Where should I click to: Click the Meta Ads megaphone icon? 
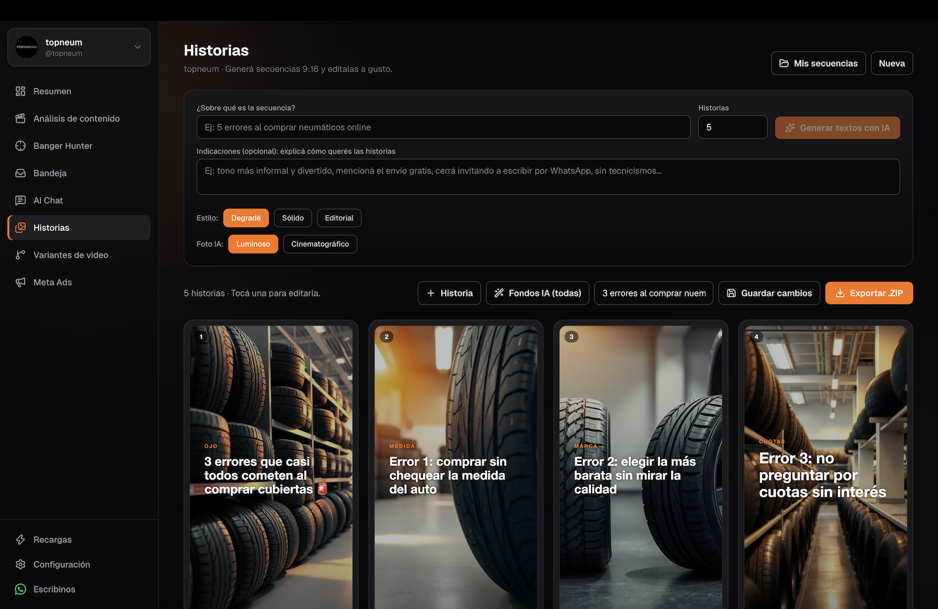[21, 283]
